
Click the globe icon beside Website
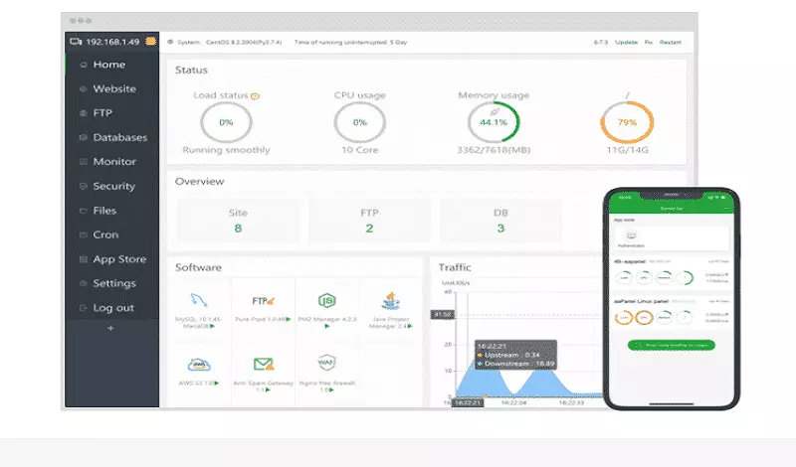coord(84,88)
